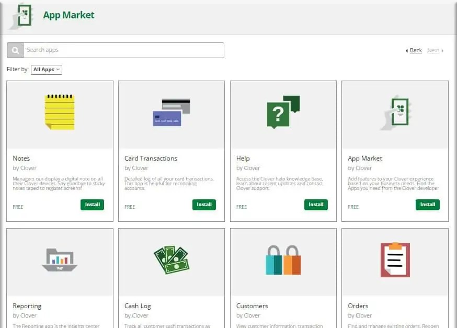Click the search magnifier icon
Image resolution: width=457 pixels, height=328 pixels.
14,50
